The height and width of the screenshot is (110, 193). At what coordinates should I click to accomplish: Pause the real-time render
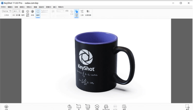pyautogui.click(x=23, y=12)
